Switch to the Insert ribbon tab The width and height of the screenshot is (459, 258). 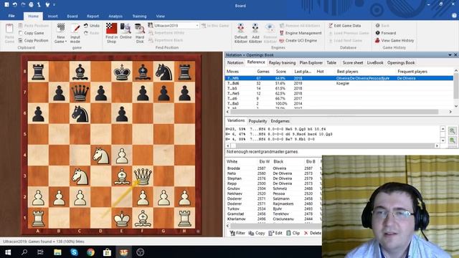point(52,16)
